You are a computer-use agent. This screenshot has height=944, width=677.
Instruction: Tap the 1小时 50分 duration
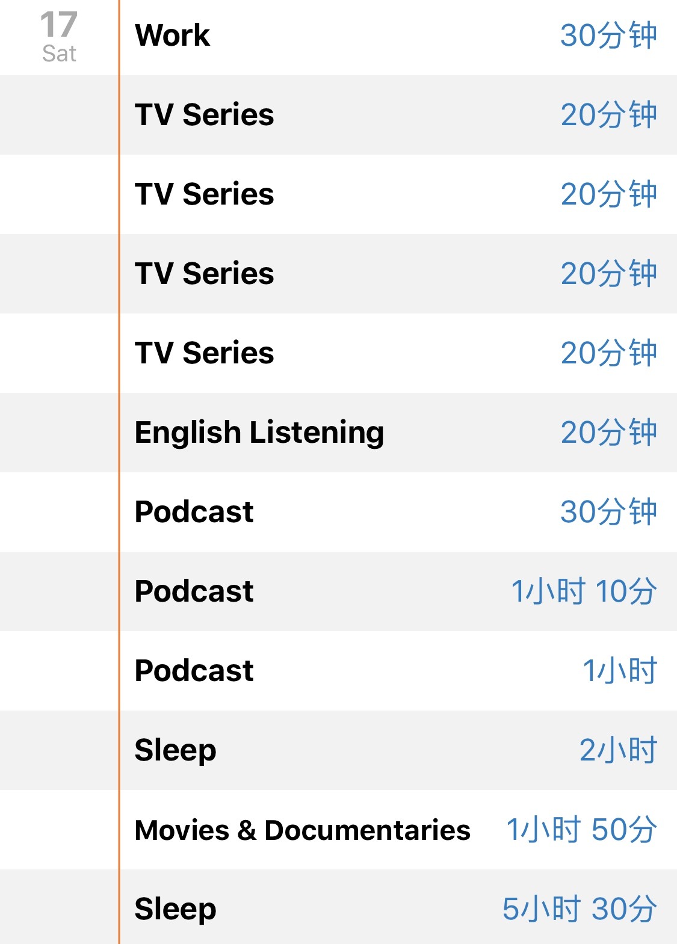[x=581, y=830]
